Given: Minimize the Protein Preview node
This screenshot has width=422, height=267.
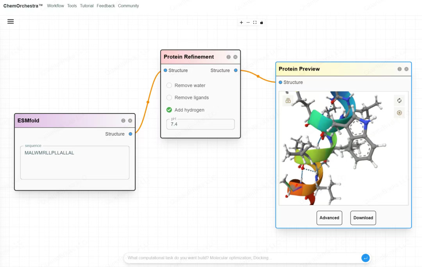Looking at the screenshot, I should 400,69.
